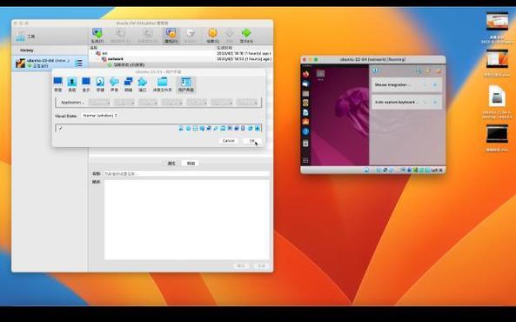
Task: Select the network snapshot in the tree
Action: [x=116, y=59]
